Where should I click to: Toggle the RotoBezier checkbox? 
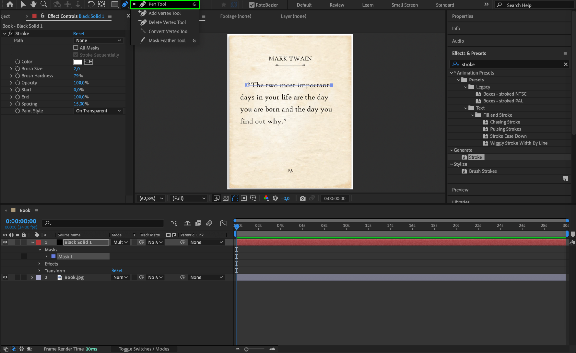[252, 5]
